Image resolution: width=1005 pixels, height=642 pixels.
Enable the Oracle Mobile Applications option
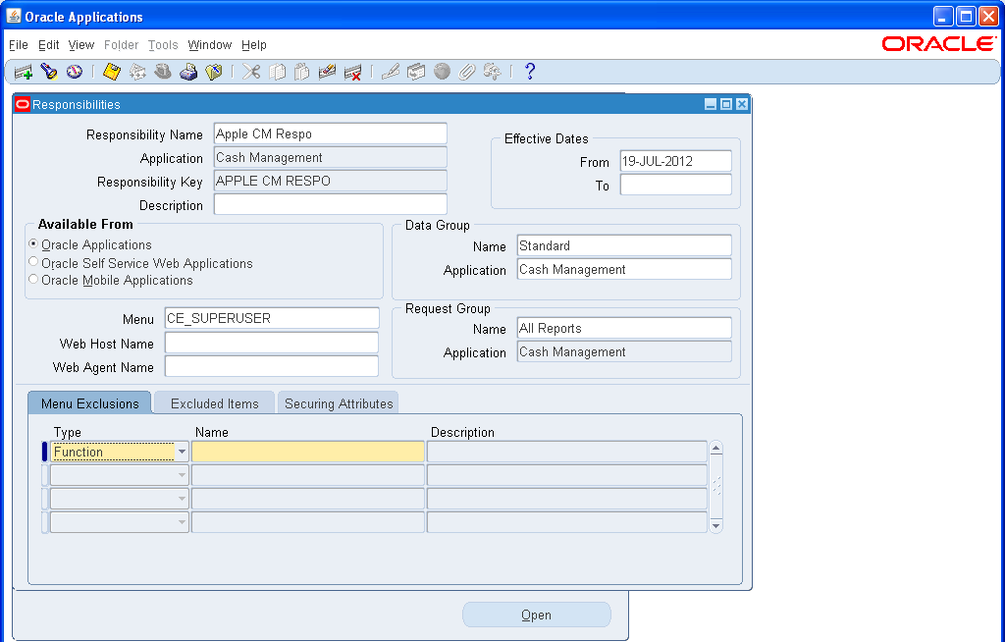[30, 279]
